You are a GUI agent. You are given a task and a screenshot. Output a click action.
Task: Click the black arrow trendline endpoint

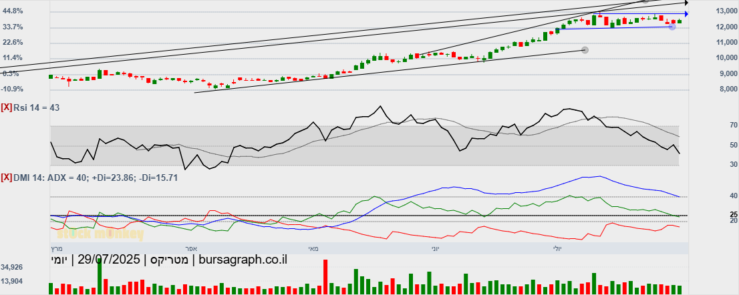click(686, 3)
